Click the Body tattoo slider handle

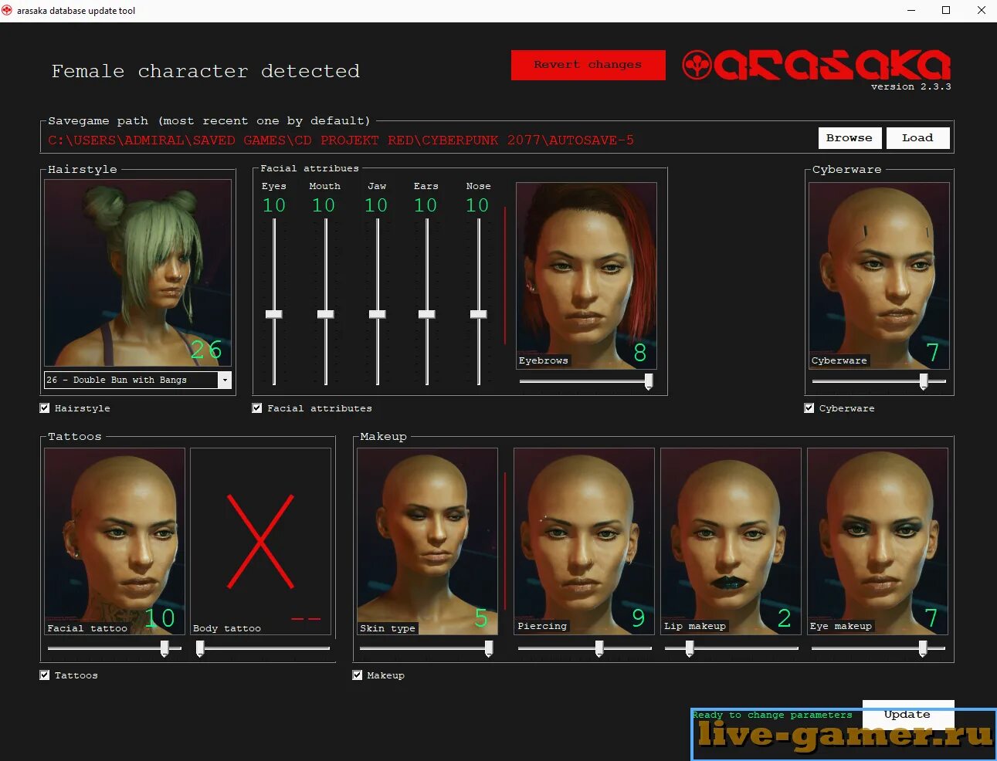(200, 648)
